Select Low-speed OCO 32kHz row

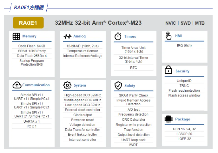(x=83, y=105)
